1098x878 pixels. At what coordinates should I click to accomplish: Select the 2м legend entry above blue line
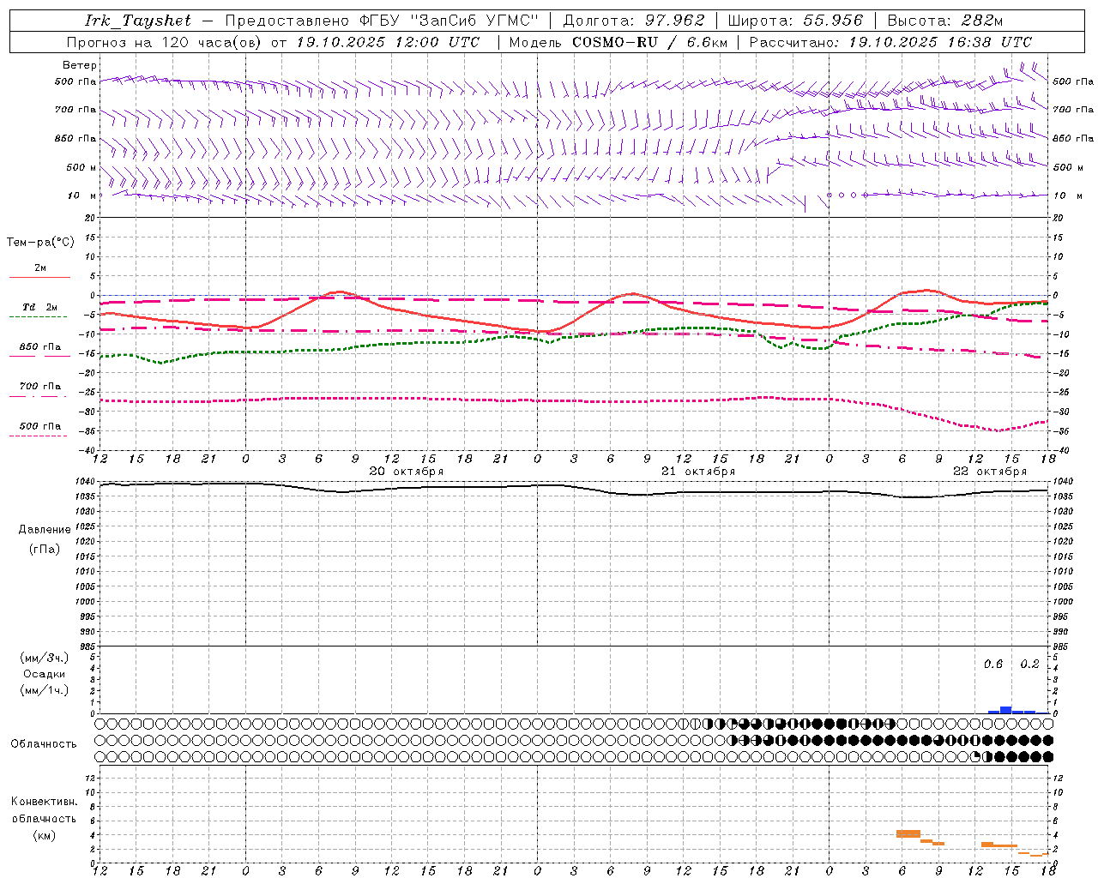click(40, 268)
